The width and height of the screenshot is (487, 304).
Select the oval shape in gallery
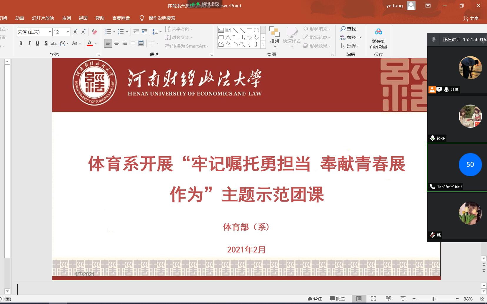pos(256,30)
